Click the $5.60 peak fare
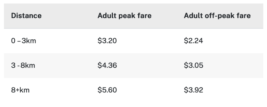Viewport: 267px width, 107px height. pyautogui.click(x=107, y=90)
